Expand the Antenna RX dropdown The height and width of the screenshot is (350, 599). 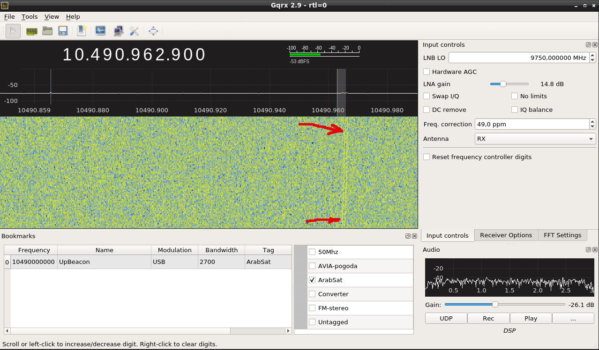pyautogui.click(x=535, y=139)
